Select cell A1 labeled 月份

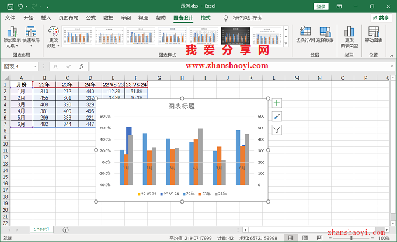click(21, 85)
